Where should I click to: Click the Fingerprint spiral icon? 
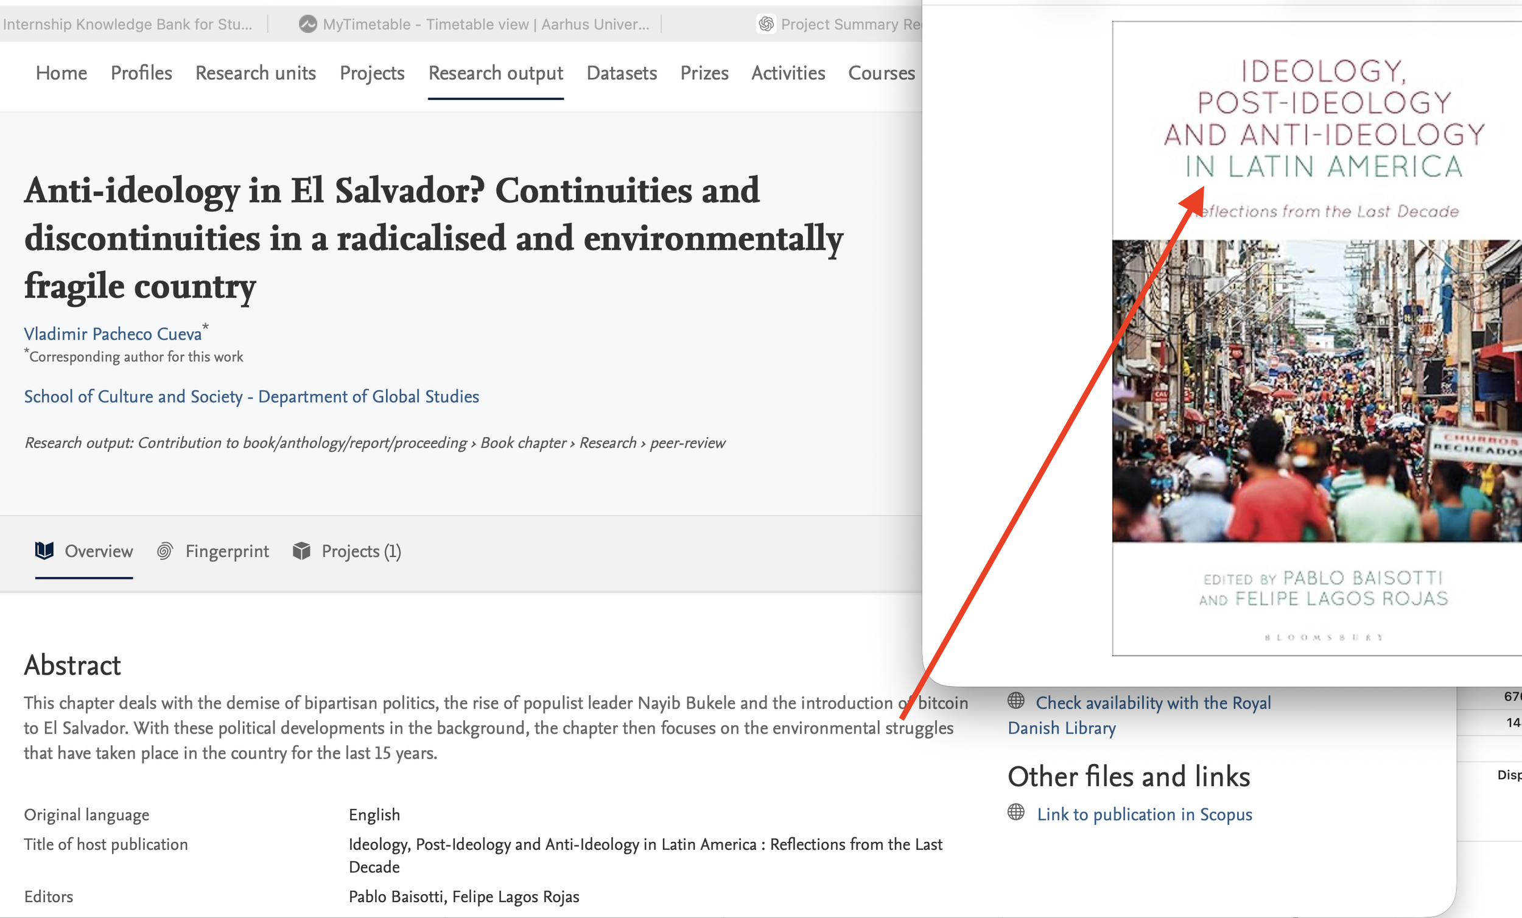pos(164,550)
